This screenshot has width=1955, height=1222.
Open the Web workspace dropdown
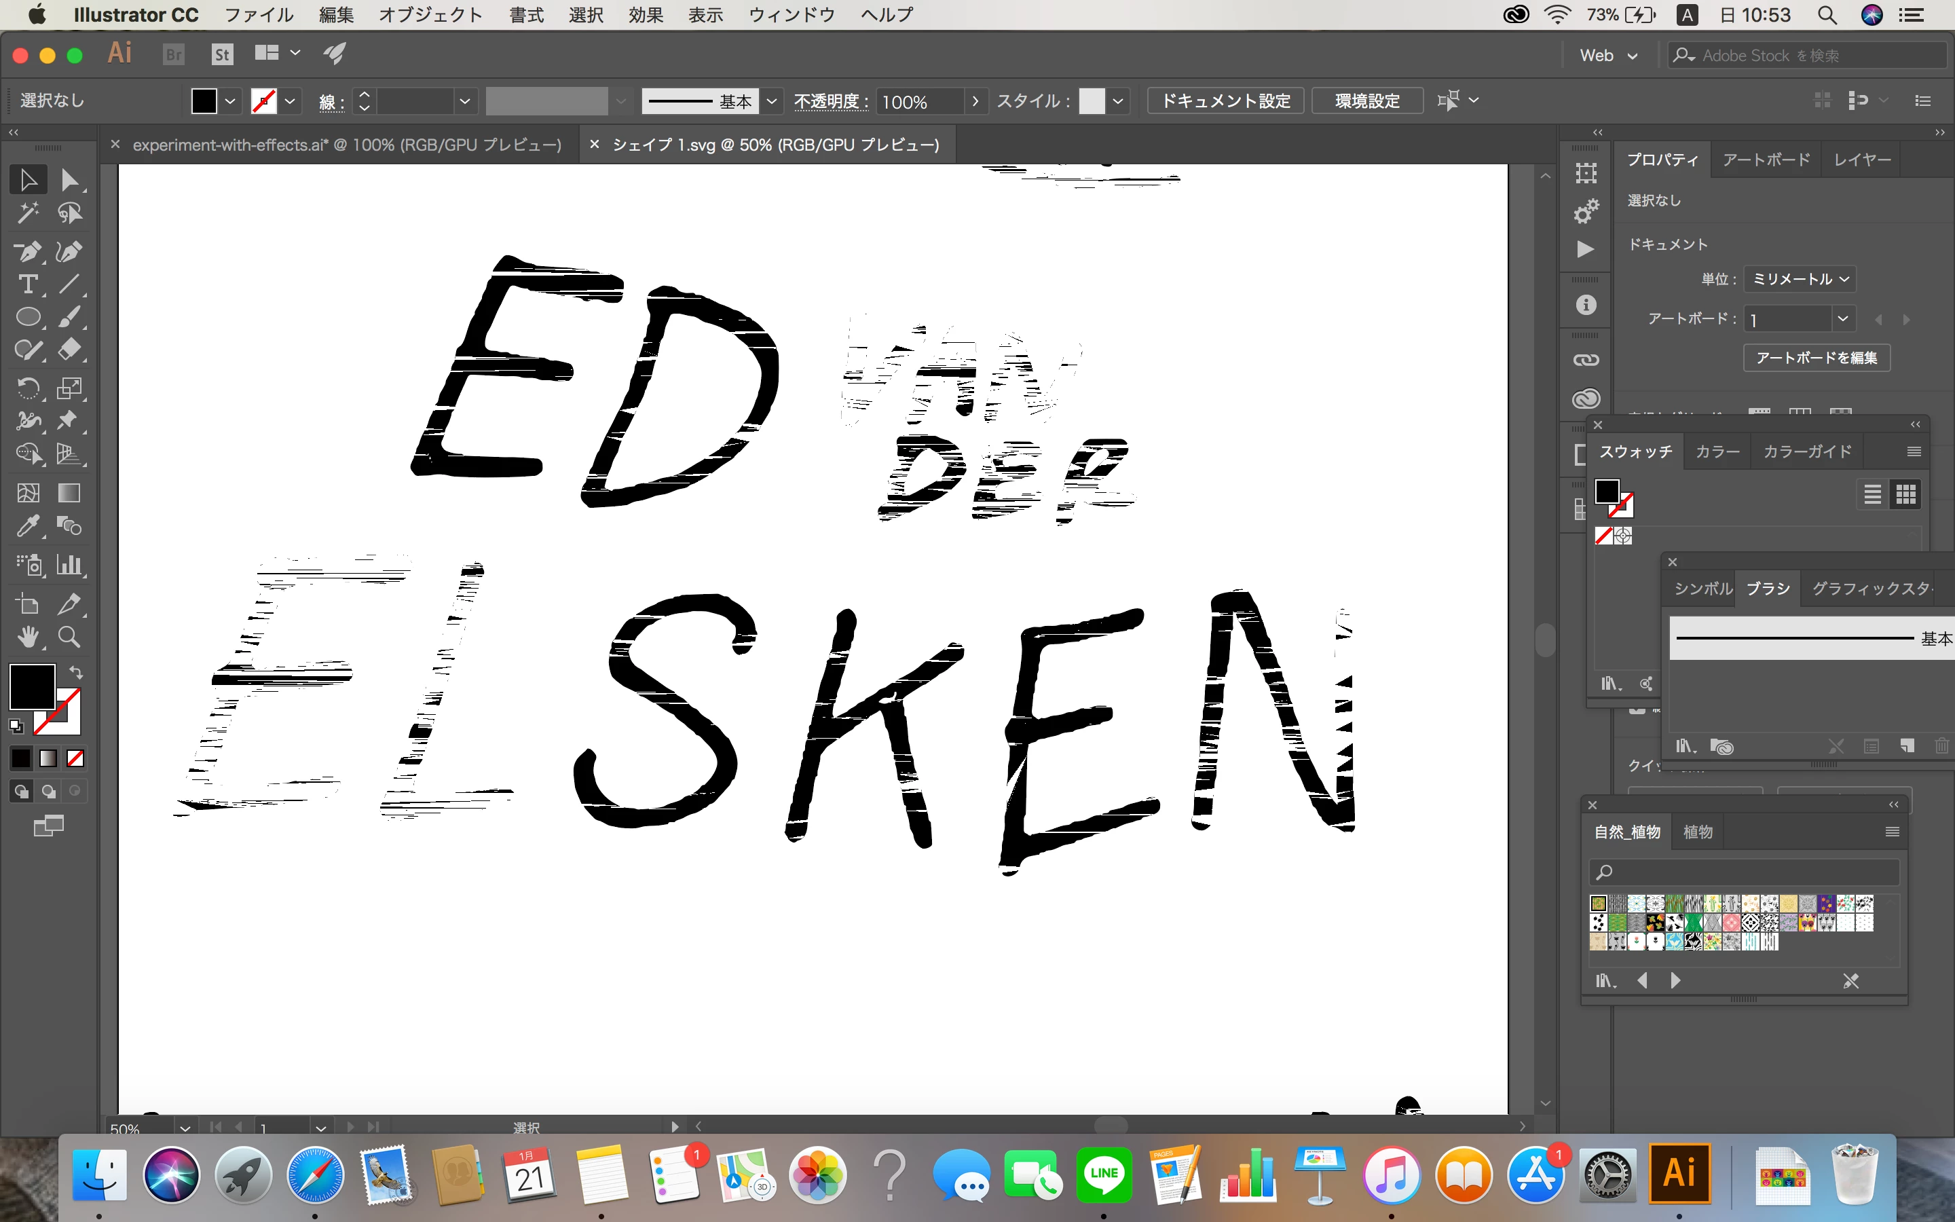[1607, 56]
